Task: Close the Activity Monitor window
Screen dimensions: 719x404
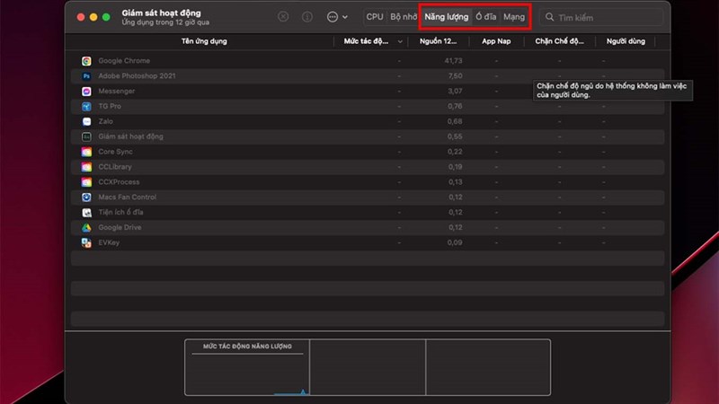Action: click(x=81, y=17)
